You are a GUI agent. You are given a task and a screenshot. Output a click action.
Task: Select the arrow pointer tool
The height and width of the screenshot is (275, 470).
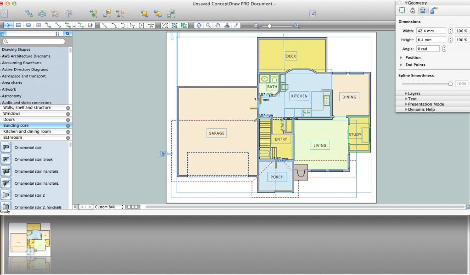click(x=8, y=25)
